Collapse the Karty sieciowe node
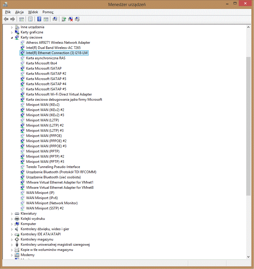This screenshot has width=254, height=269. [x=12, y=38]
